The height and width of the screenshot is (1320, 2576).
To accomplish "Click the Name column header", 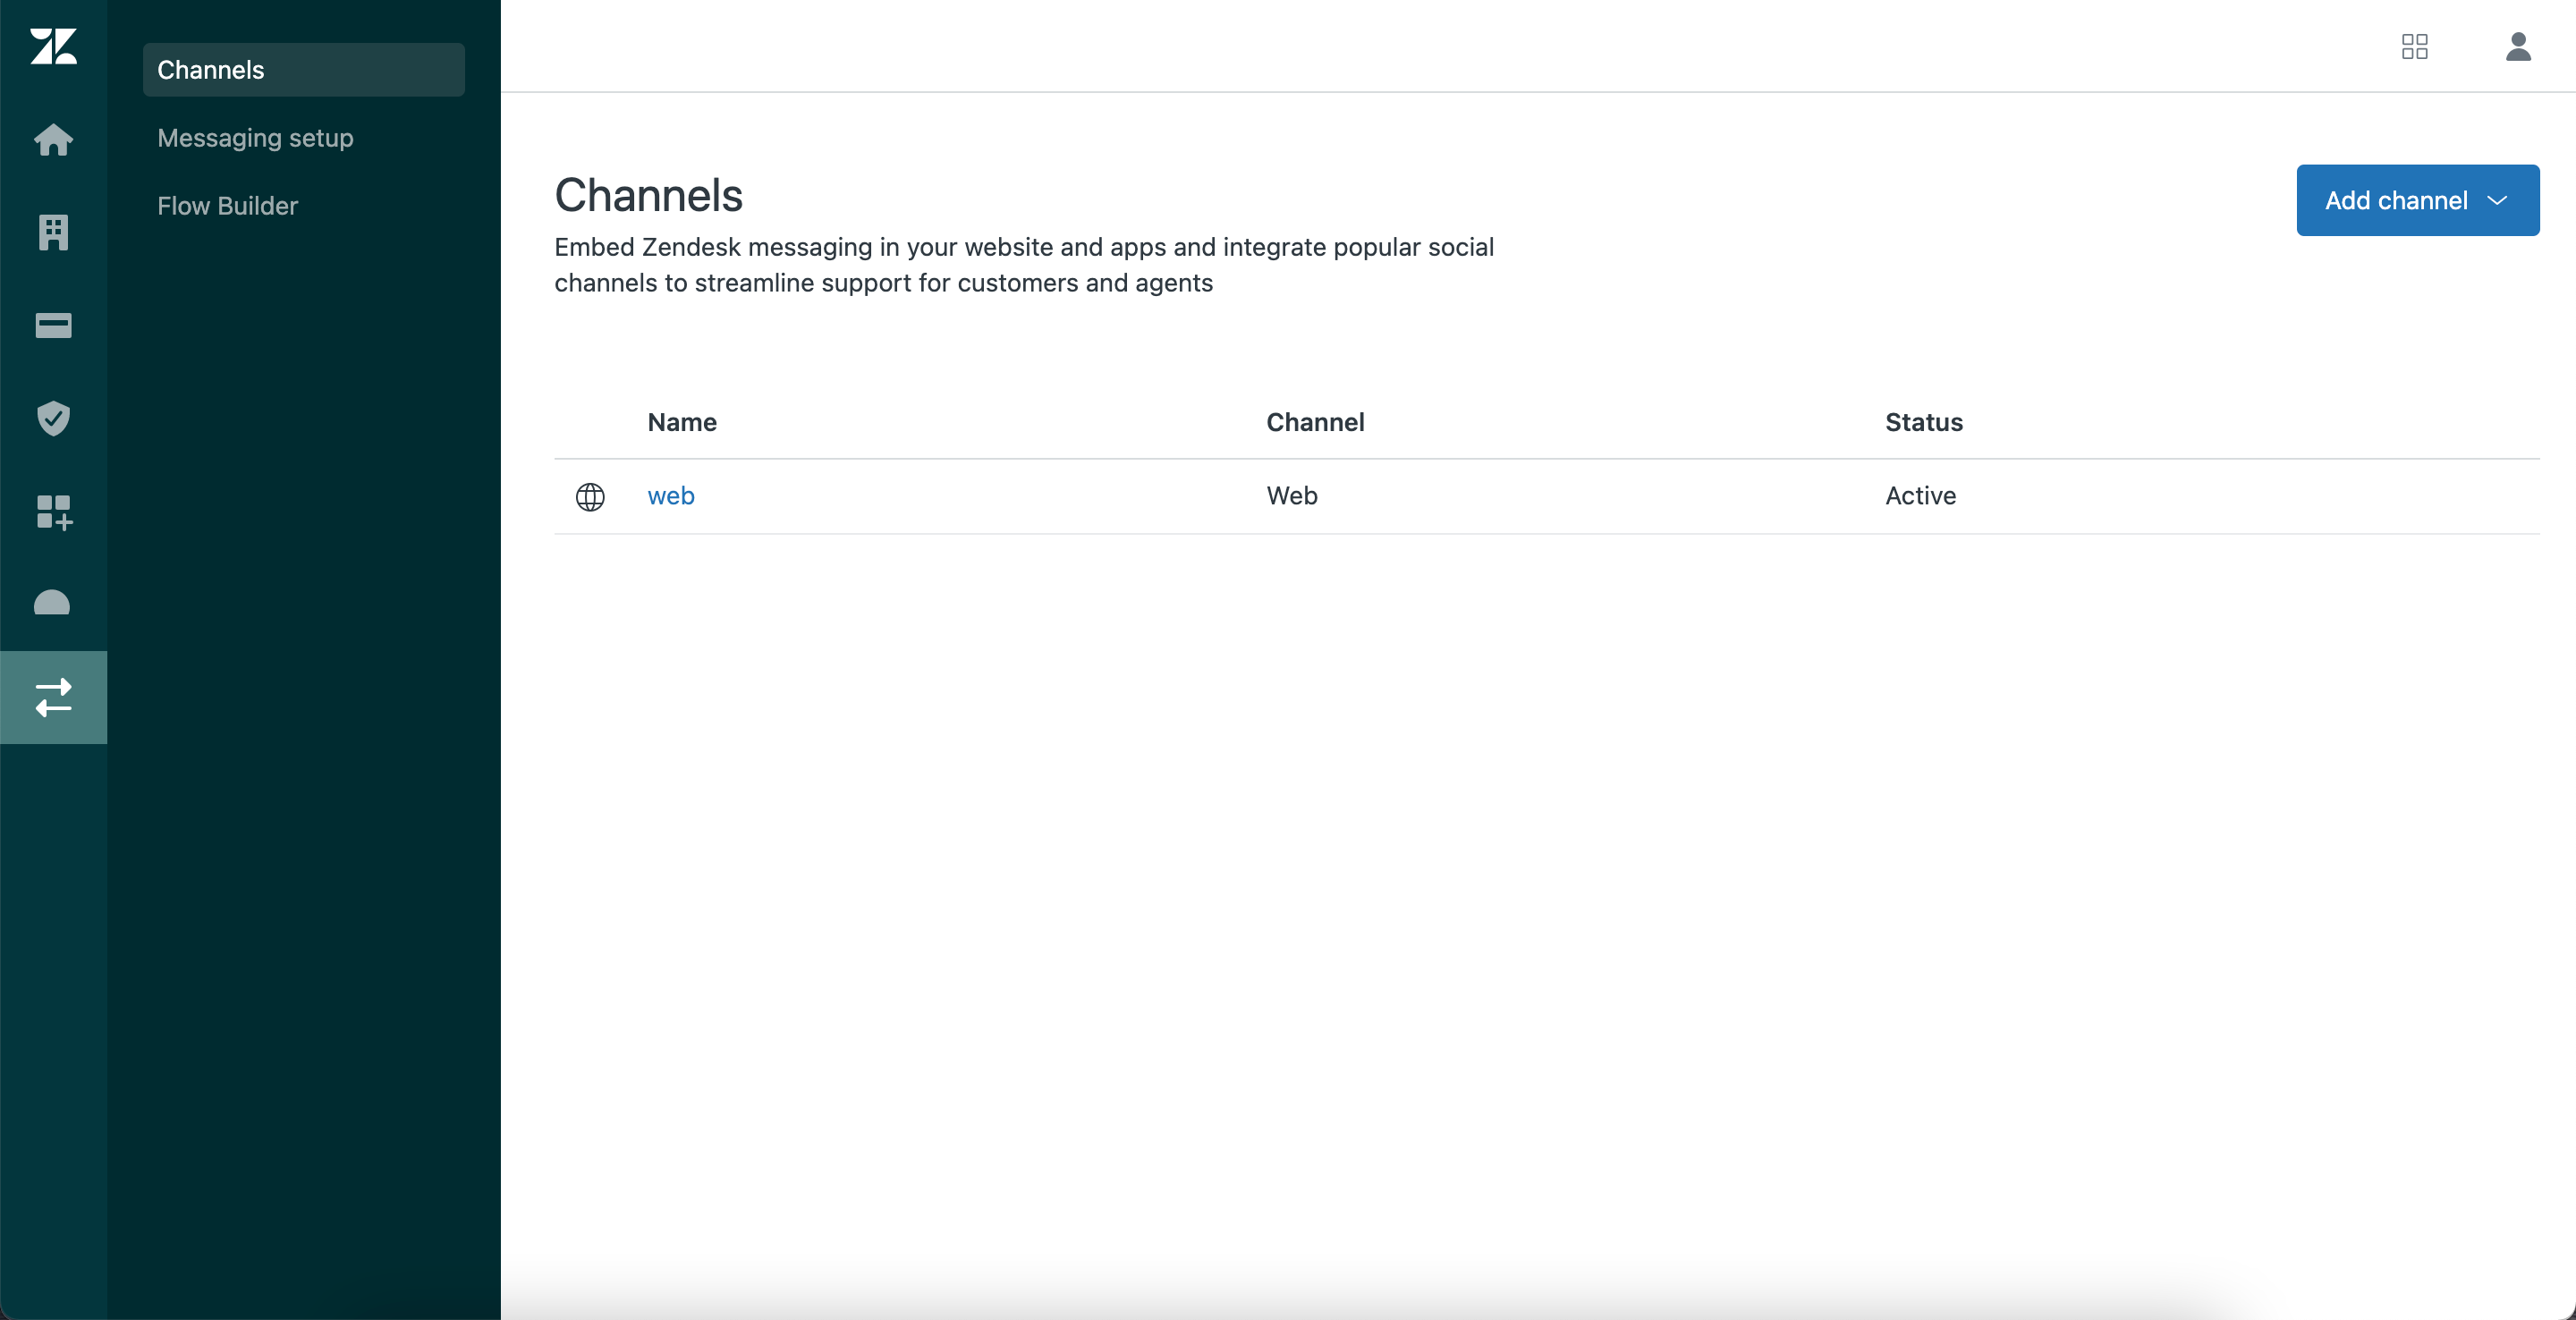I will (x=682, y=422).
